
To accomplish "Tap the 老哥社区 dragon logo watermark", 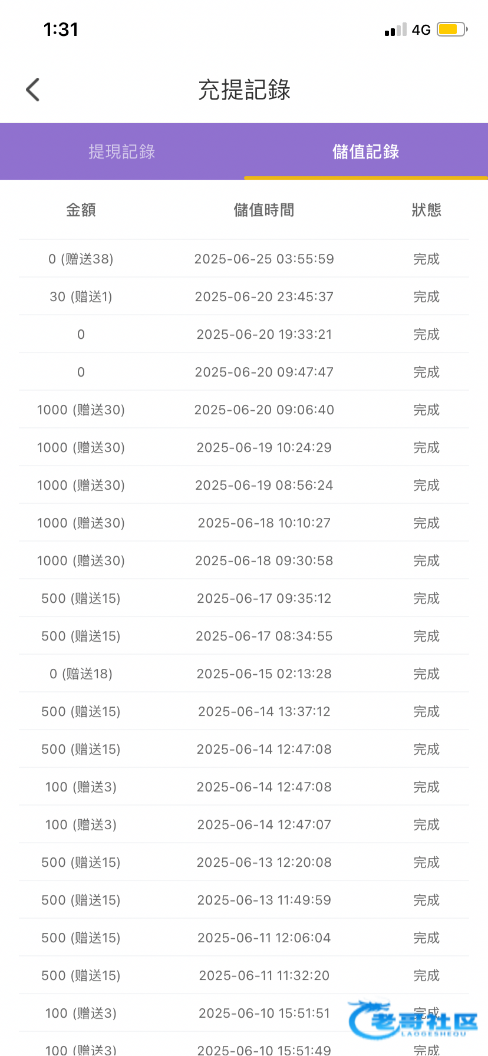I will pos(413,1019).
